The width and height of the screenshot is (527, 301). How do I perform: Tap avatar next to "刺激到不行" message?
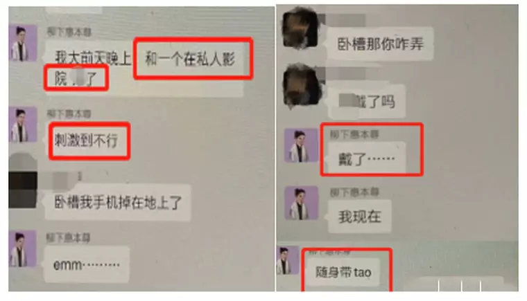click(22, 125)
